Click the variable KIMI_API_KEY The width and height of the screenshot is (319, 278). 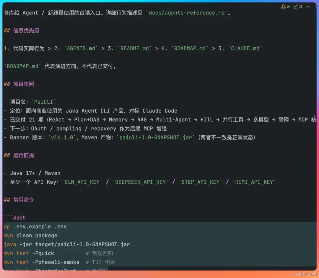[x=254, y=182]
